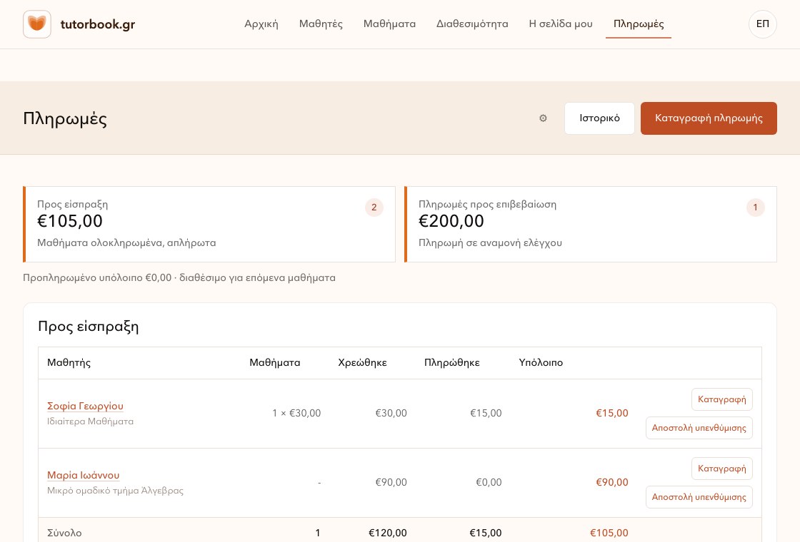Switch to the Μαθήματα tab
Screen dimensions: 800x542
pos(389,24)
